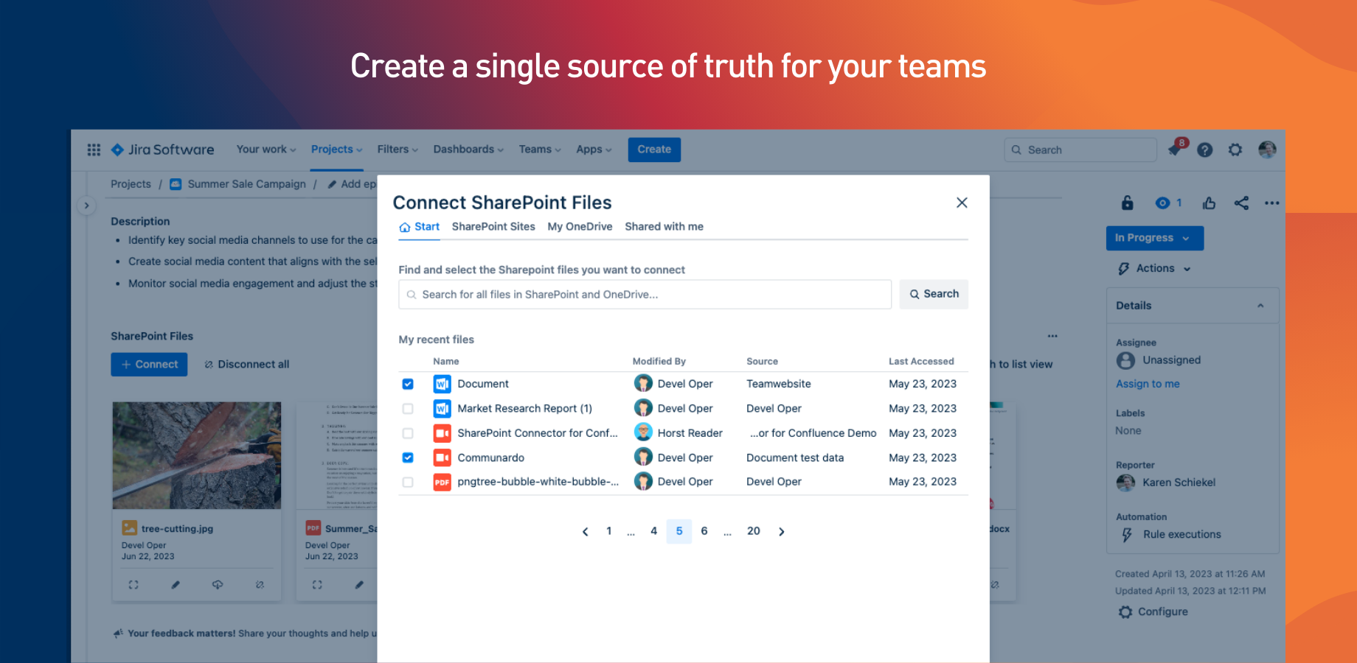Click the Jira Software logo

tap(162, 150)
